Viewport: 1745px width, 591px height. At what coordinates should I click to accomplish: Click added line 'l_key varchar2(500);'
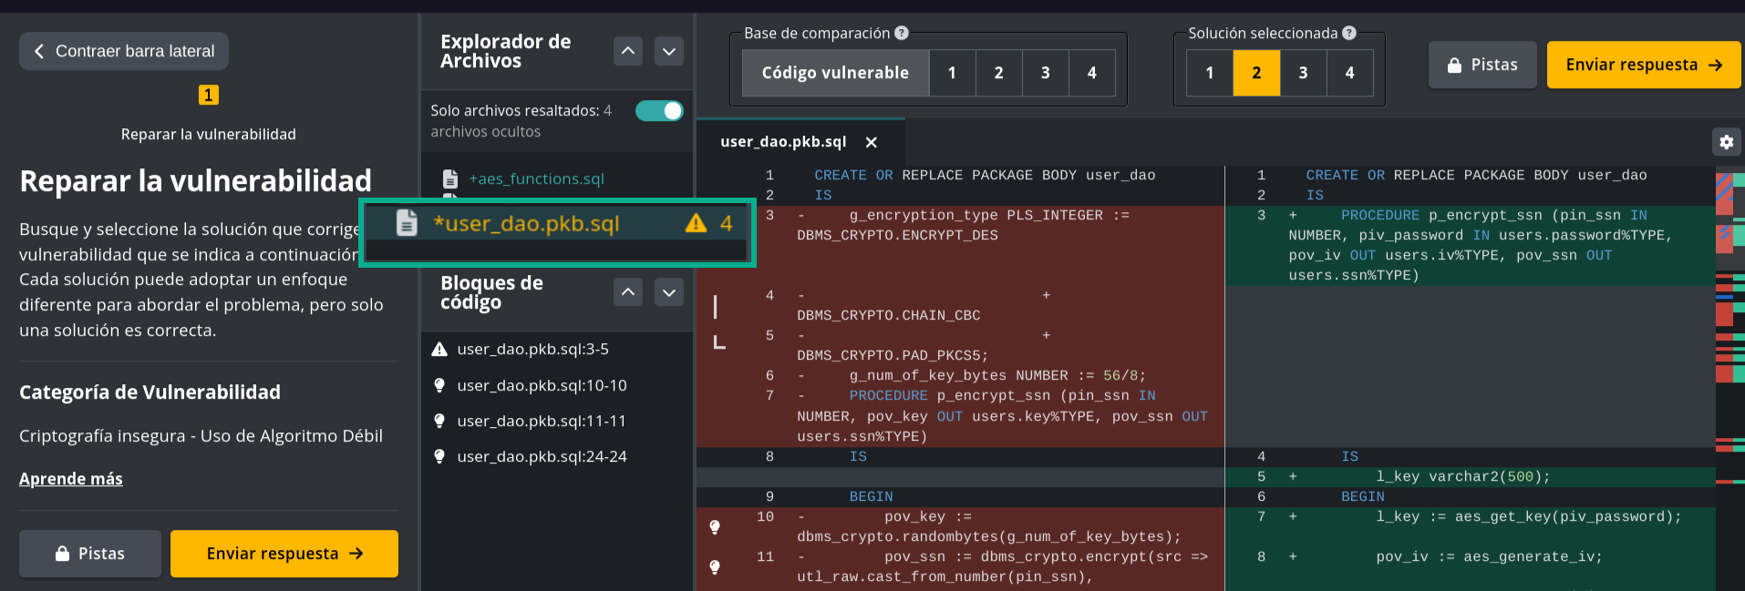click(1462, 476)
